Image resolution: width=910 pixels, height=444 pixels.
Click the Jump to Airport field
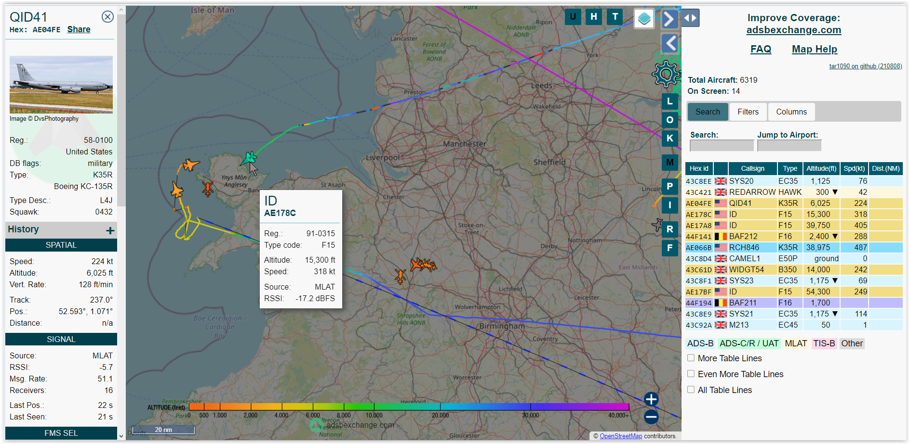click(x=789, y=145)
